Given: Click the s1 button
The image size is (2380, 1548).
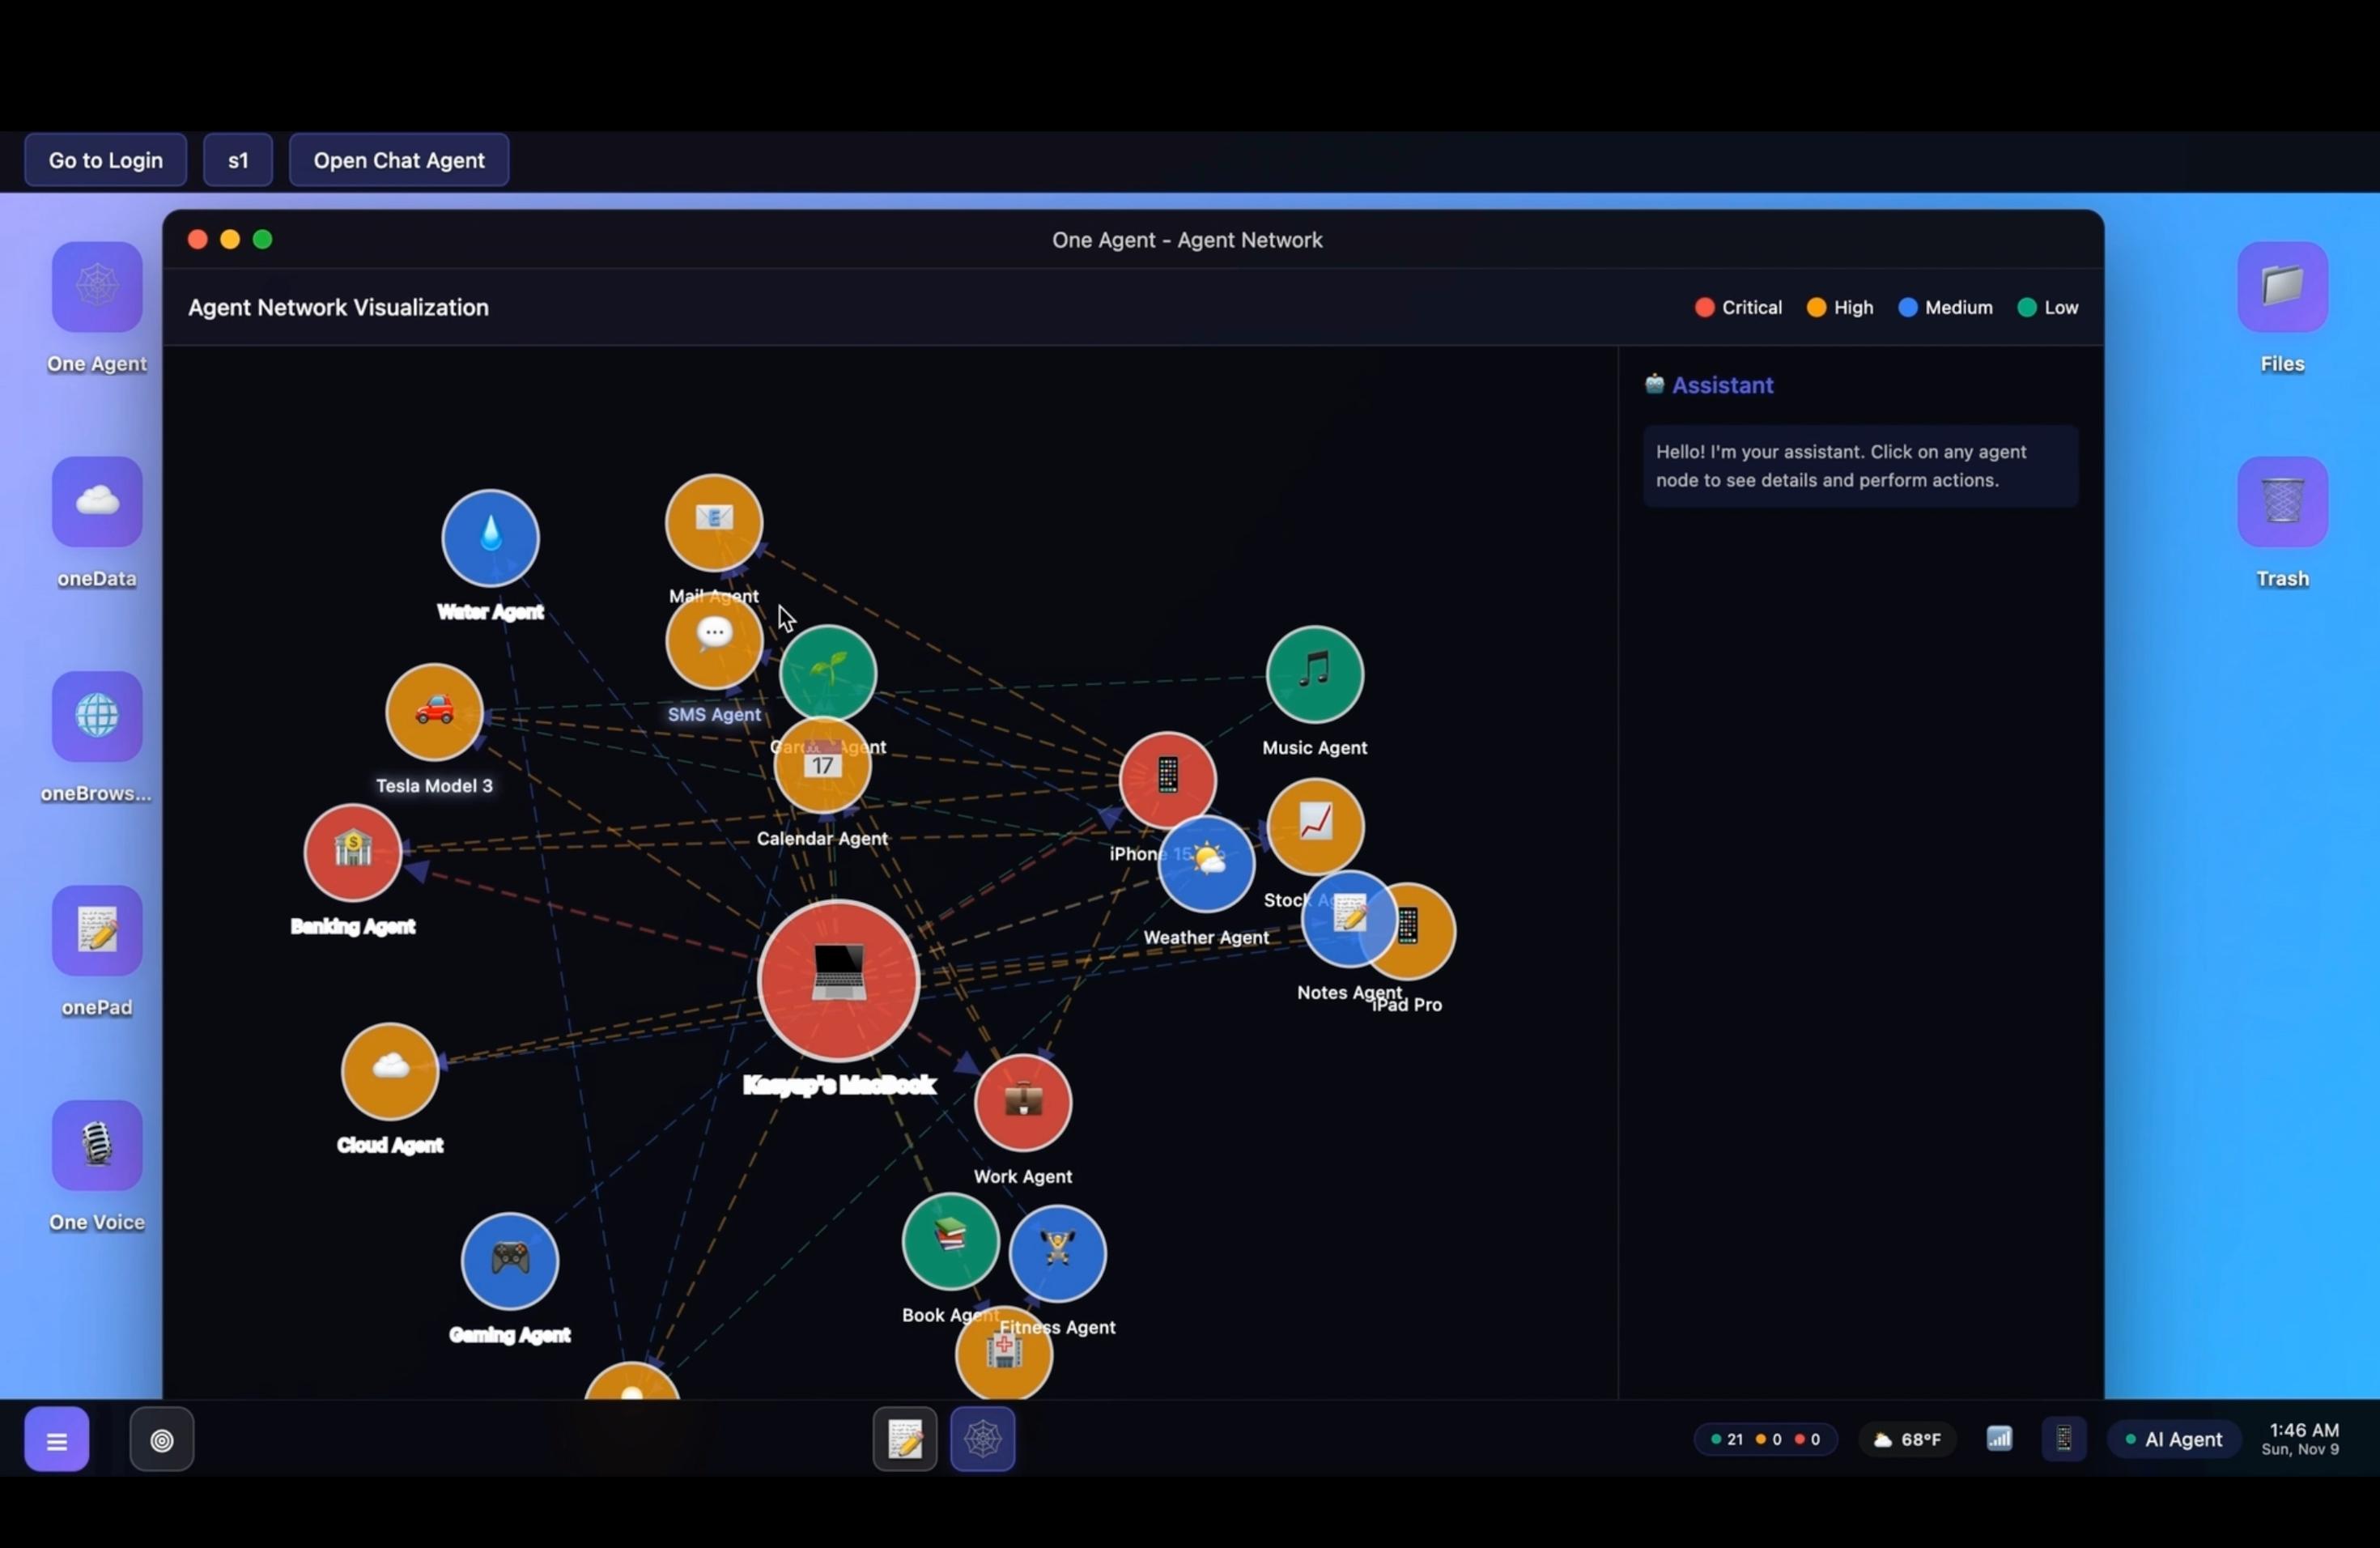Looking at the screenshot, I should tap(238, 160).
